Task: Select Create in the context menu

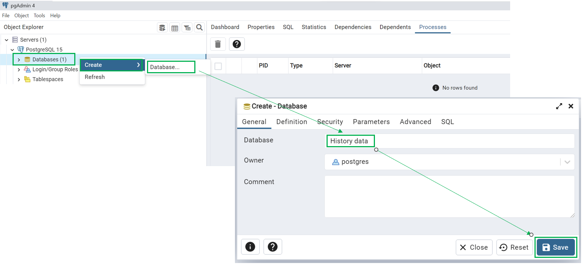Action: (x=111, y=65)
